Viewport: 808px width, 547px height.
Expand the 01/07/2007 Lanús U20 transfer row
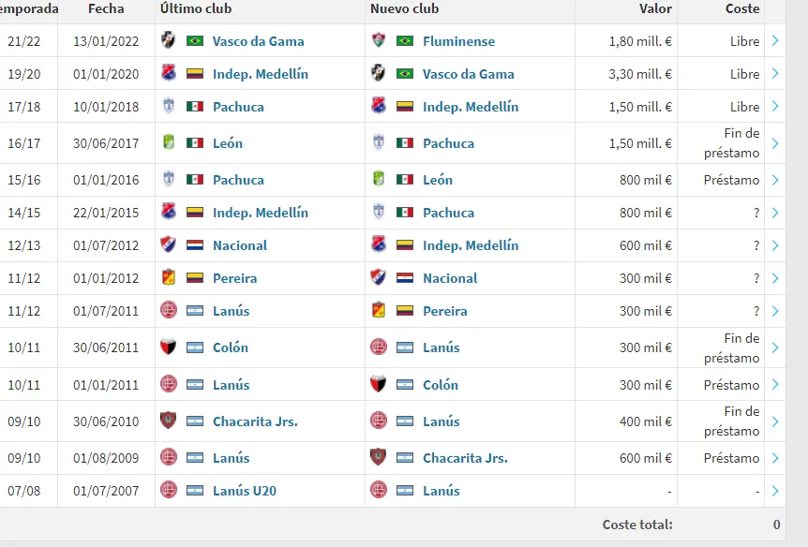click(775, 491)
